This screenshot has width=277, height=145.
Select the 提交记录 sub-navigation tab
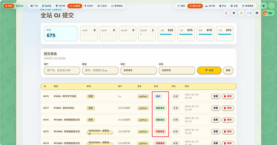coord(195,6)
